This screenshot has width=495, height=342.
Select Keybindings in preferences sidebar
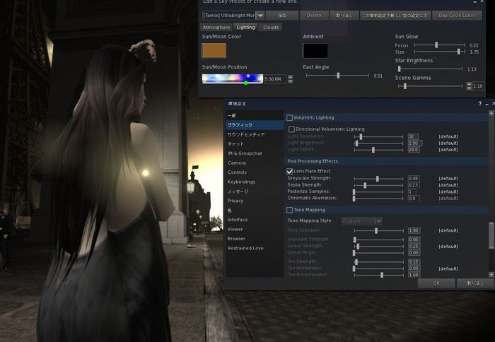point(255,182)
